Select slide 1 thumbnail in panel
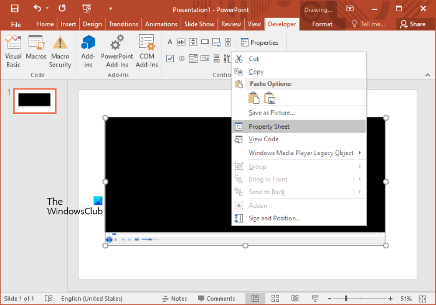The height and width of the screenshot is (305, 436). pyautogui.click(x=34, y=100)
